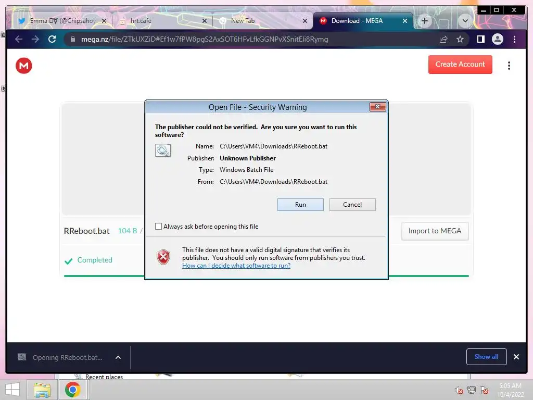Image resolution: width=533 pixels, height=400 pixels.
Task: Click Unknown Publisher text in dialog
Action: tap(247, 158)
